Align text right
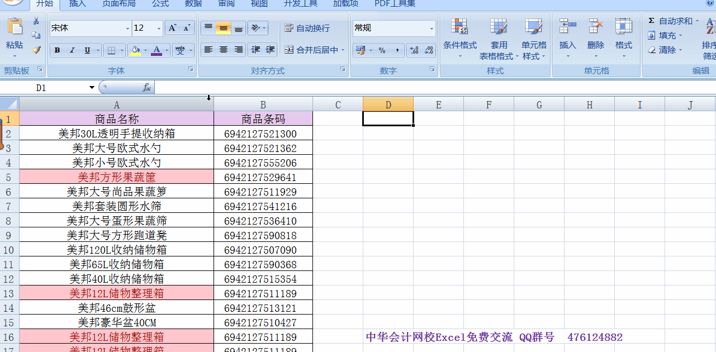Viewport: 716px width, 352px height. (x=238, y=50)
